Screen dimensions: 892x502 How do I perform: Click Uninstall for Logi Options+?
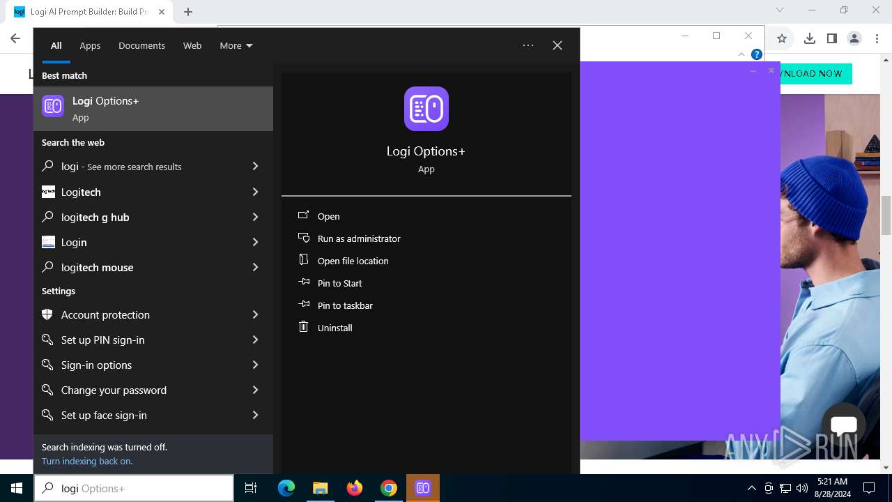[335, 328]
